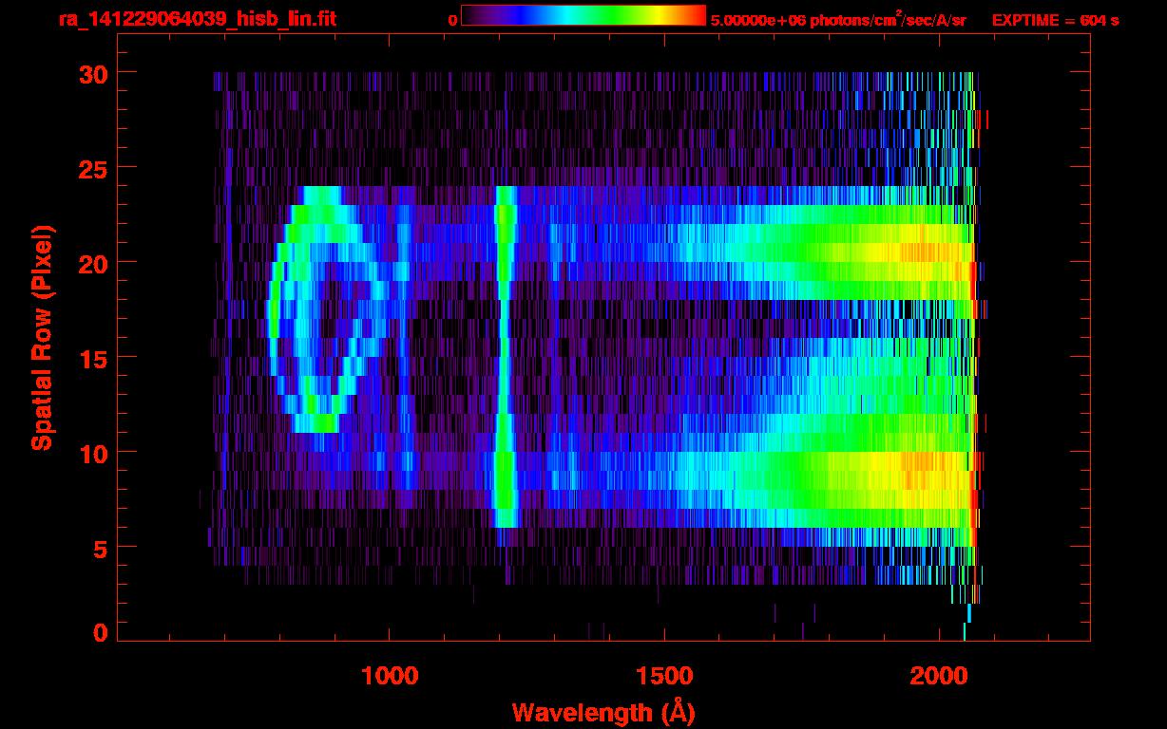
Task: Click the EXPTIME = 604 s label
Action: [1055, 20]
